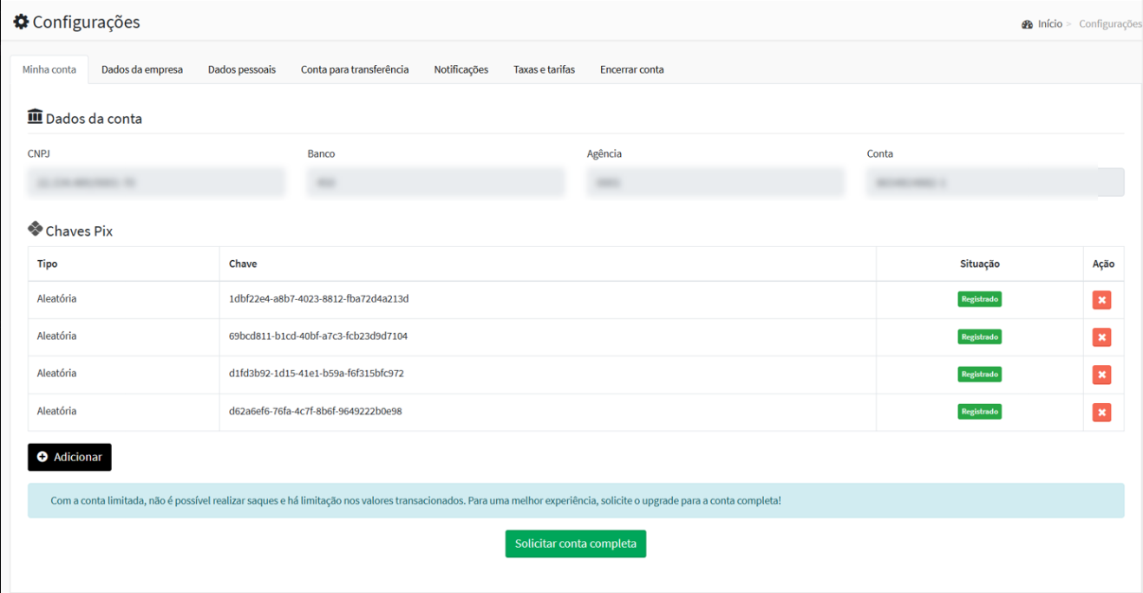Screen dimensions: 1143x593
Task: Delete Pix key starting with d1fd3b92
Action: point(1101,375)
